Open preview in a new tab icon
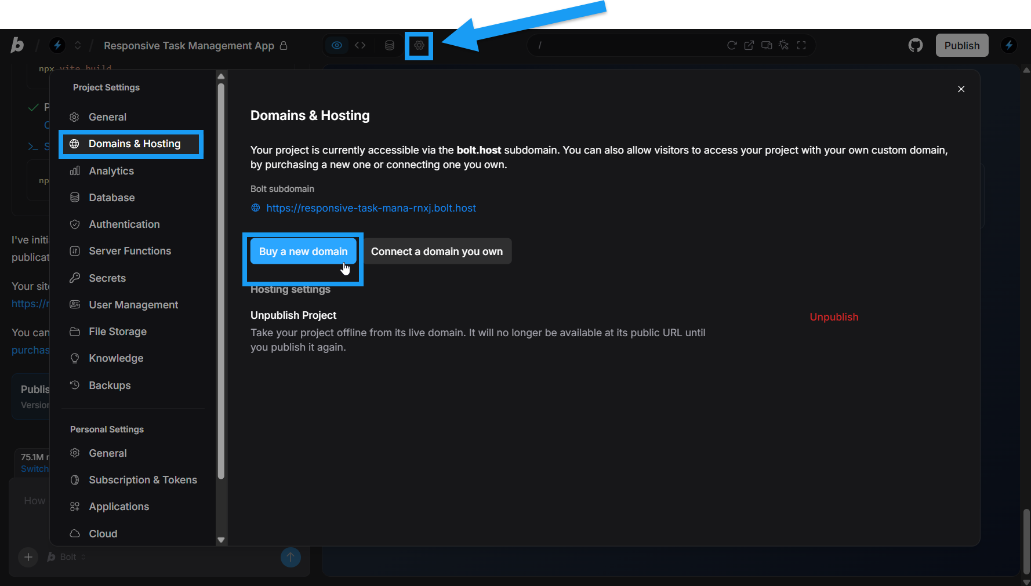The image size is (1031, 586). [749, 45]
